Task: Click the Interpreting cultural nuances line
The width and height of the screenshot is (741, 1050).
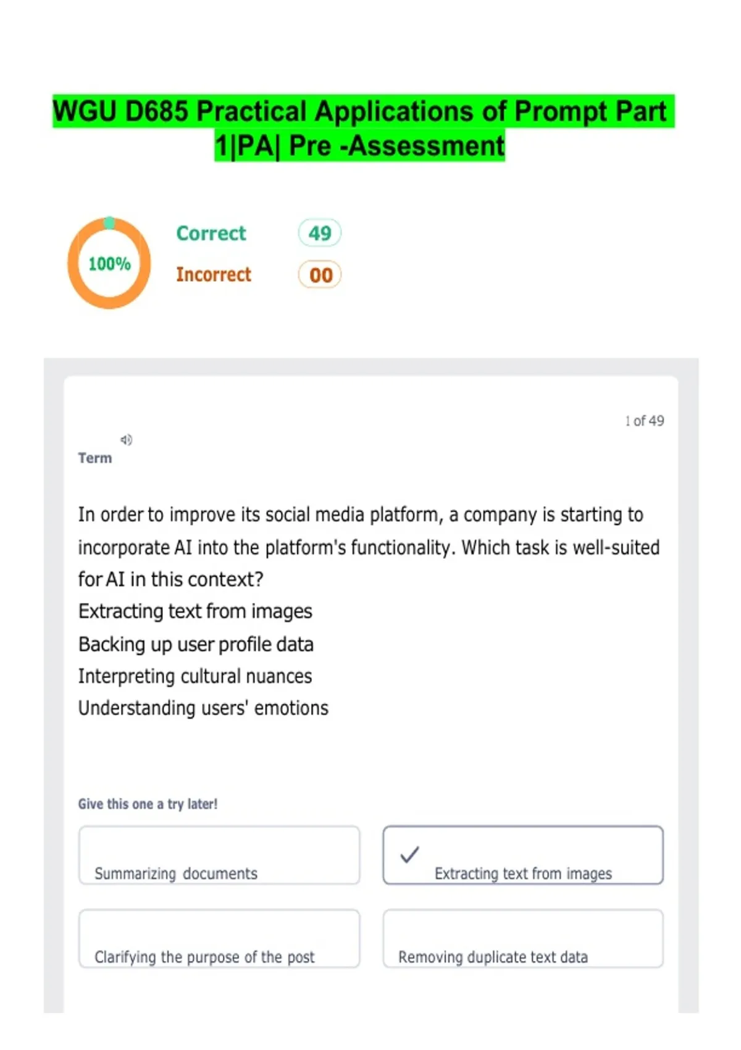Action: [195, 676]
